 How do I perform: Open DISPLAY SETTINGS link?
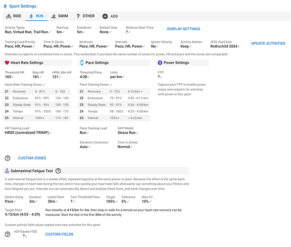pyautogui.click(x=184, y=29)
